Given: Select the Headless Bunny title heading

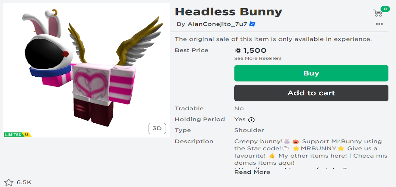Looking at the screenshot, I should click(229, 12).
